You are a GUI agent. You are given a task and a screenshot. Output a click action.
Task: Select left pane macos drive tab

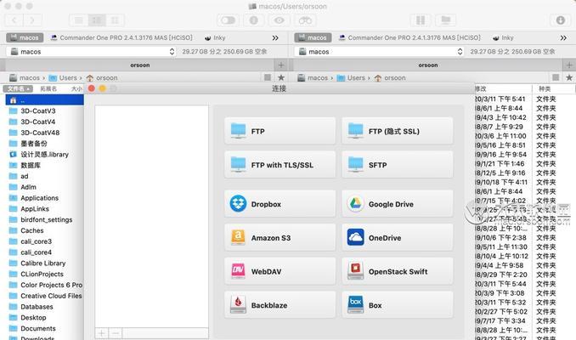[x=25, y=37]
